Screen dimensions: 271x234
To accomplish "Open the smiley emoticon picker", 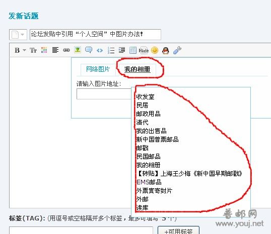I will [x=155, y=50].
